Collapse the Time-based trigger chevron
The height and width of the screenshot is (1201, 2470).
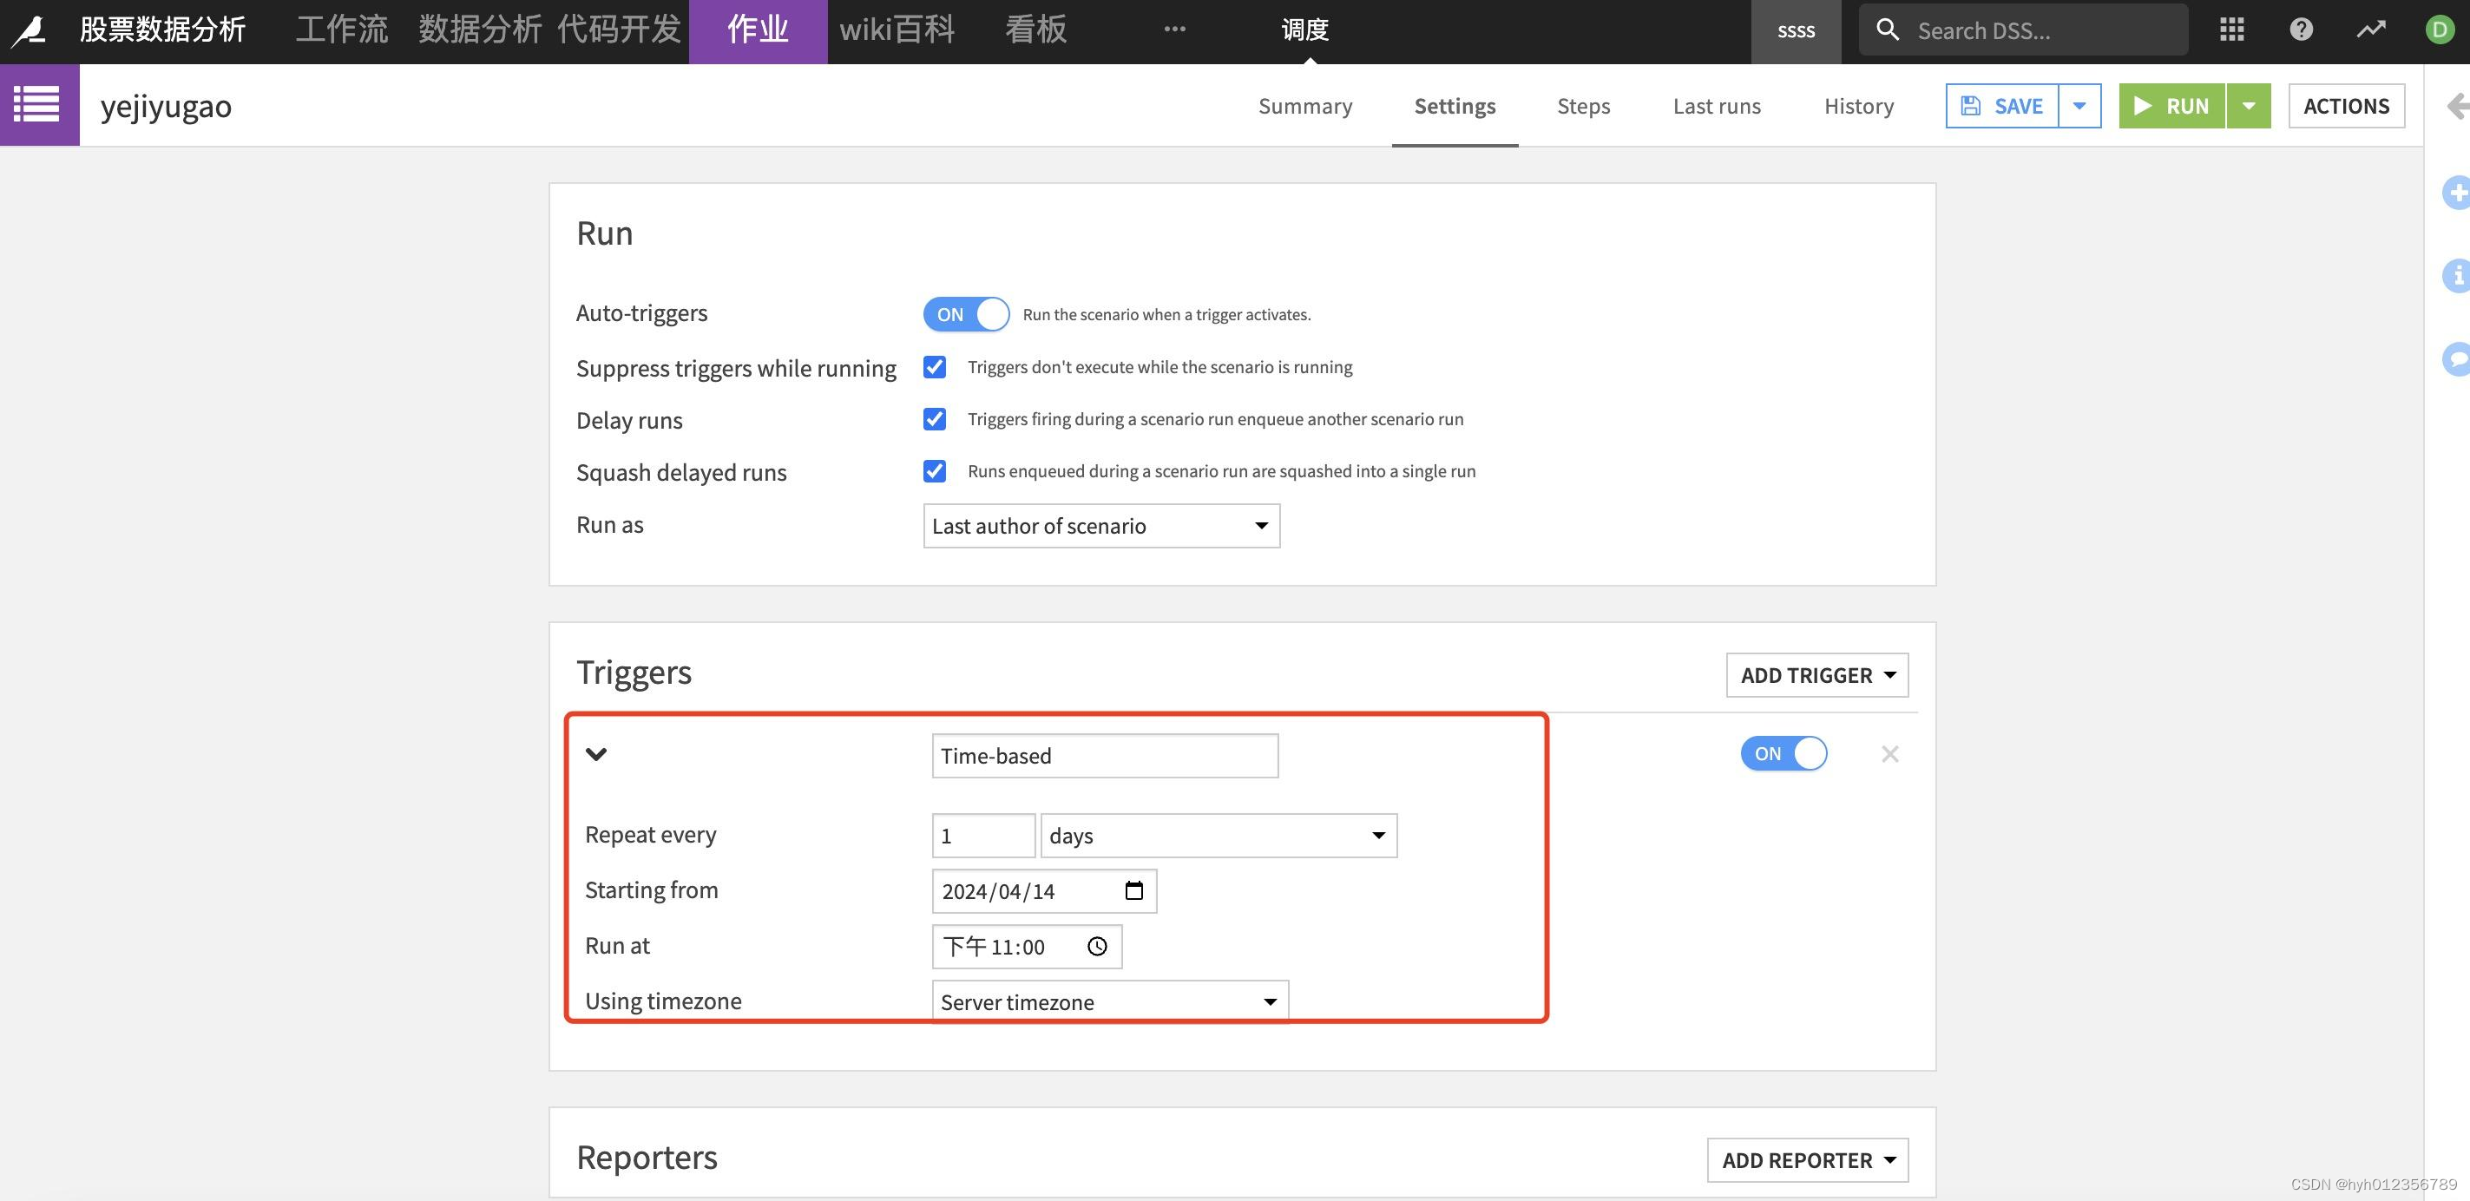click(x=596, y=754)
